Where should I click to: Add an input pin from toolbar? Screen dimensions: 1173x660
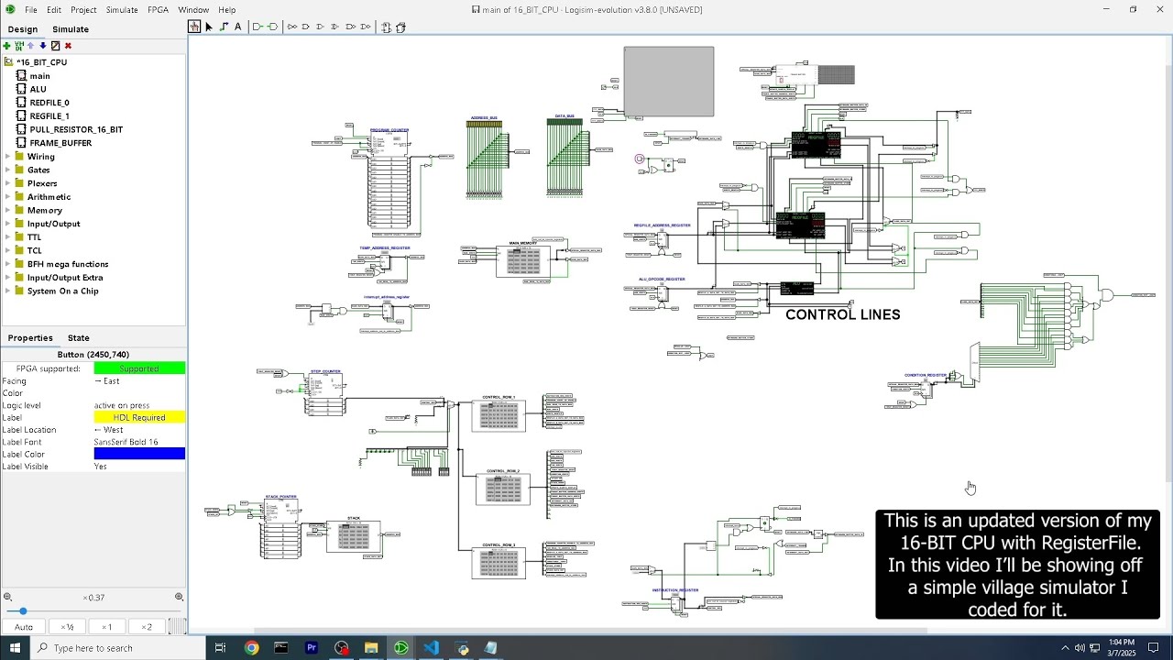coord(258,27)
